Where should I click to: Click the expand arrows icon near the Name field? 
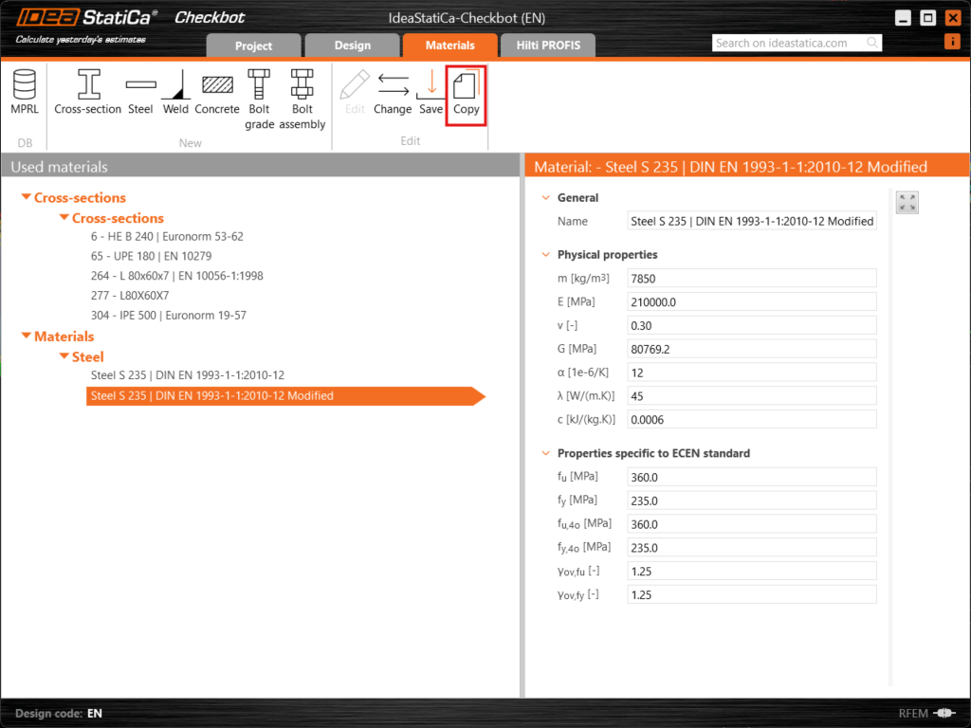pos(907,202)
